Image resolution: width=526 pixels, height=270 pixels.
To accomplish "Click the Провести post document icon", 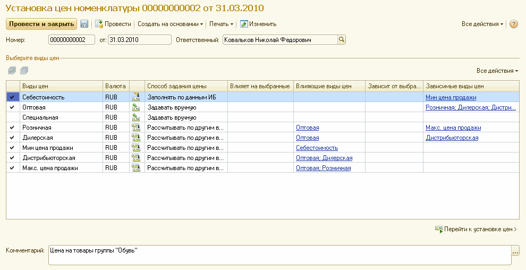I will pyautogui.click(x=99, y=24).
